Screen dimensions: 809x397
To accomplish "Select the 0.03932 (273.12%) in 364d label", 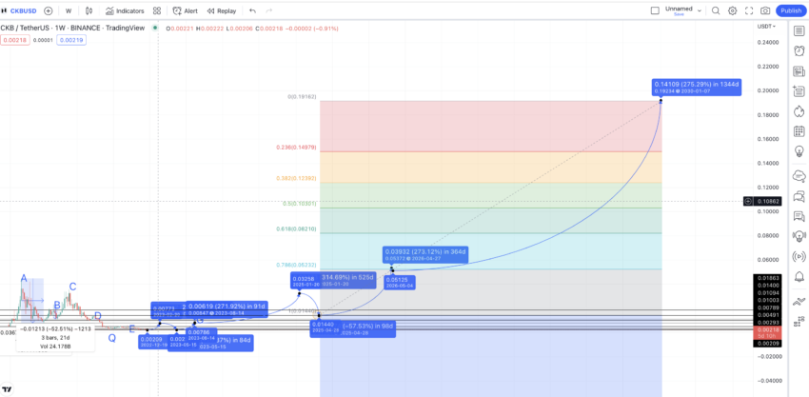I will [x=425, y=254].
